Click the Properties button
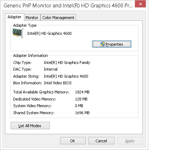The width and height of the screenshot is (184, 150). (x=112, y=44)
